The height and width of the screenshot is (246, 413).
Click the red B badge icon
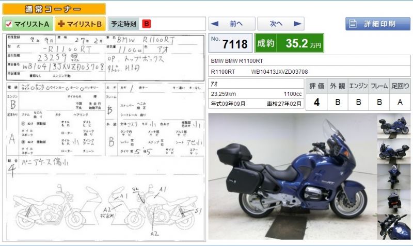tap(146, 24)
